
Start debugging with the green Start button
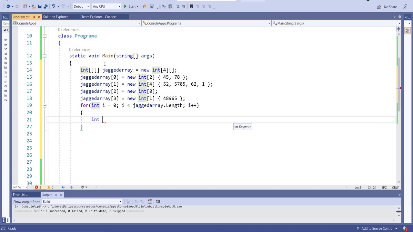coord(130,6)
